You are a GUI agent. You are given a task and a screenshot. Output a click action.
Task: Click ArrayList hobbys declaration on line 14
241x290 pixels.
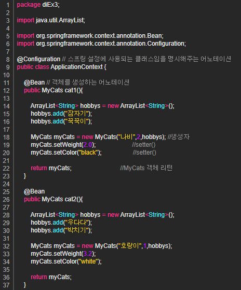pos(102,106)
